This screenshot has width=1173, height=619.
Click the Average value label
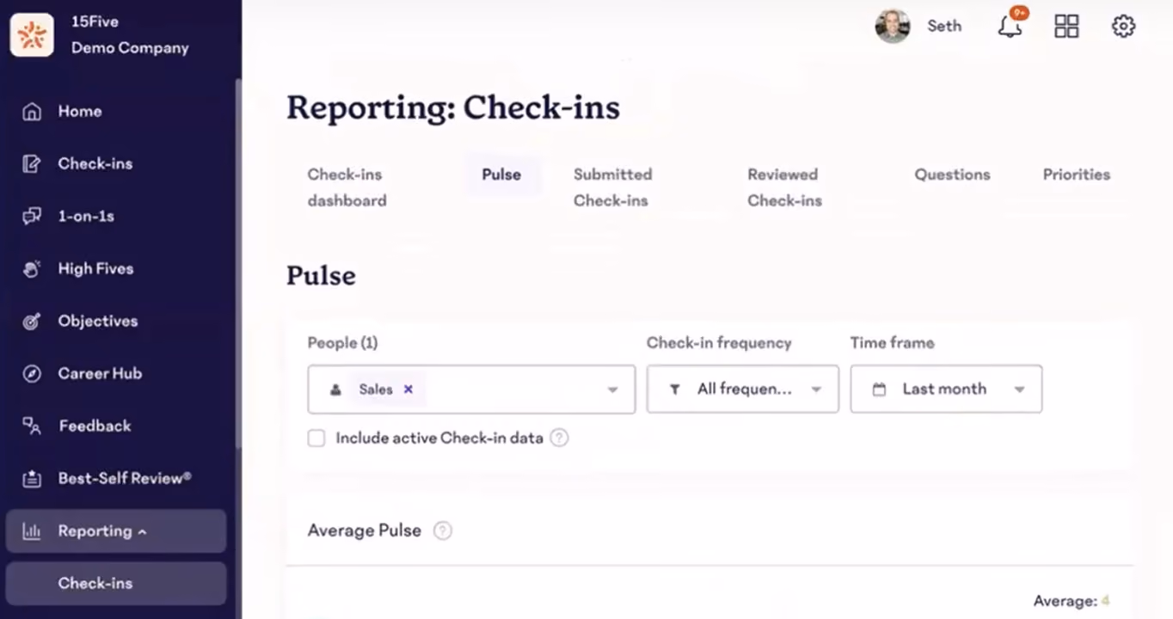[x=1072, y=601]
